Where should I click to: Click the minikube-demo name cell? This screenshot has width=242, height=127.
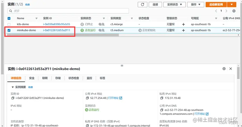point(26,30)
